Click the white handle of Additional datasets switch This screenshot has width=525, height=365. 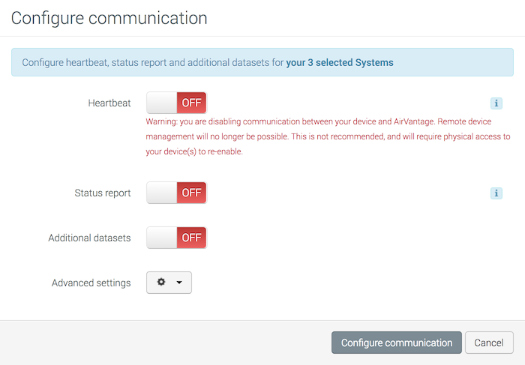coord(162,238)
